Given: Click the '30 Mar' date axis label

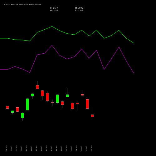Looking at the screenshot, I should (91, 148).
